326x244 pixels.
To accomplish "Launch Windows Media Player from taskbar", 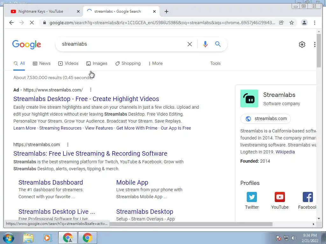I will tap(47, 238).
